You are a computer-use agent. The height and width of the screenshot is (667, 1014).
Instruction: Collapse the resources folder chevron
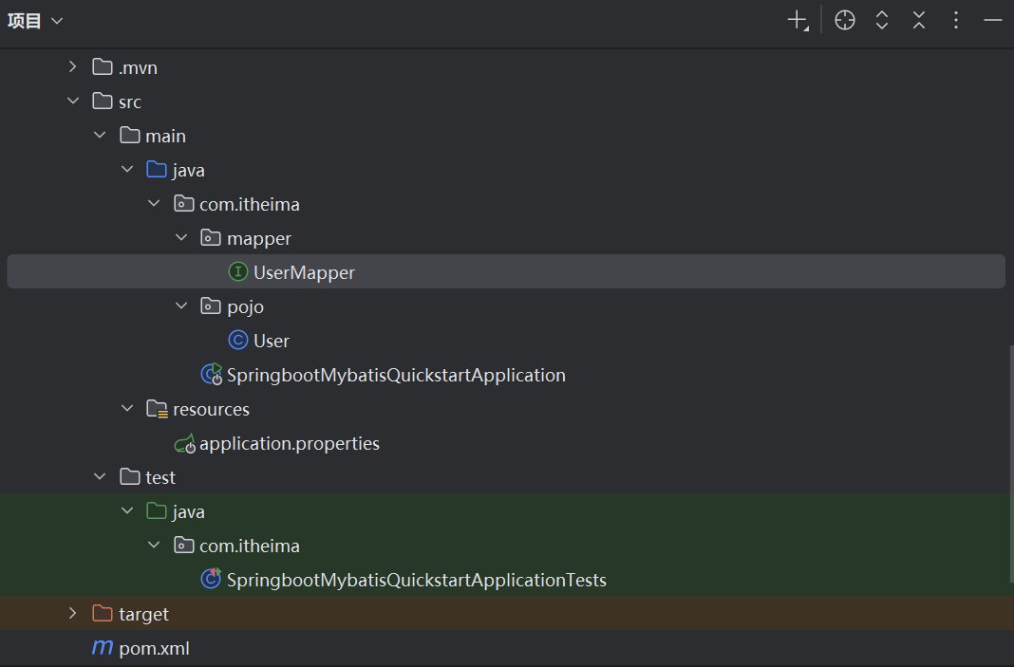coord(127,409)
